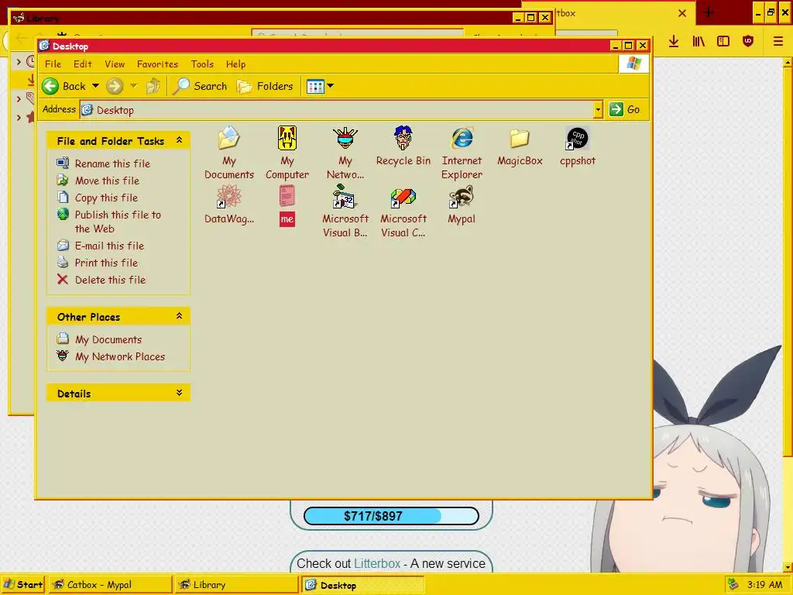
Task: Select the My Network Places icon
Action: coord(345,153)
